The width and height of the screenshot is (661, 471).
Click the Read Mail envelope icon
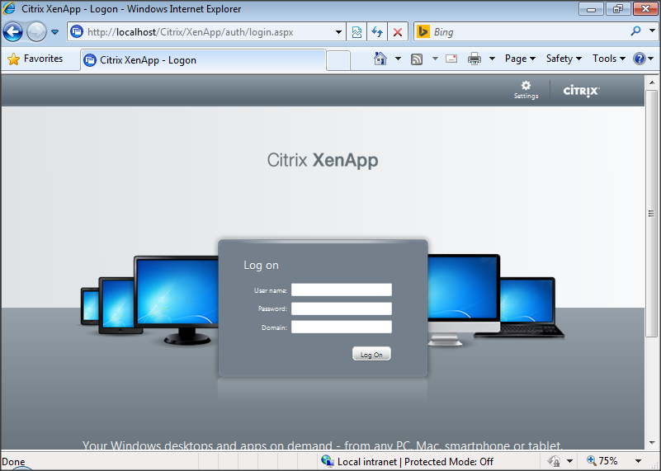[x=451, y=59]
